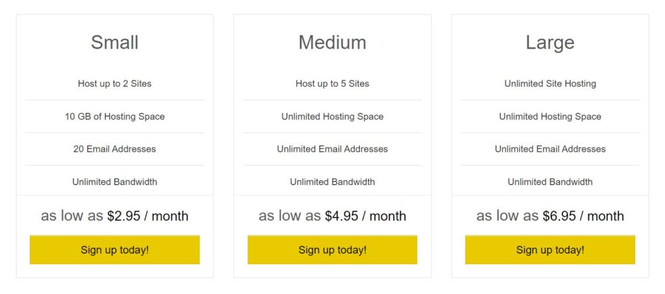Click 20 Email Addresses text
The width and height of the screenshot is (665, 294).
point(114,149)
